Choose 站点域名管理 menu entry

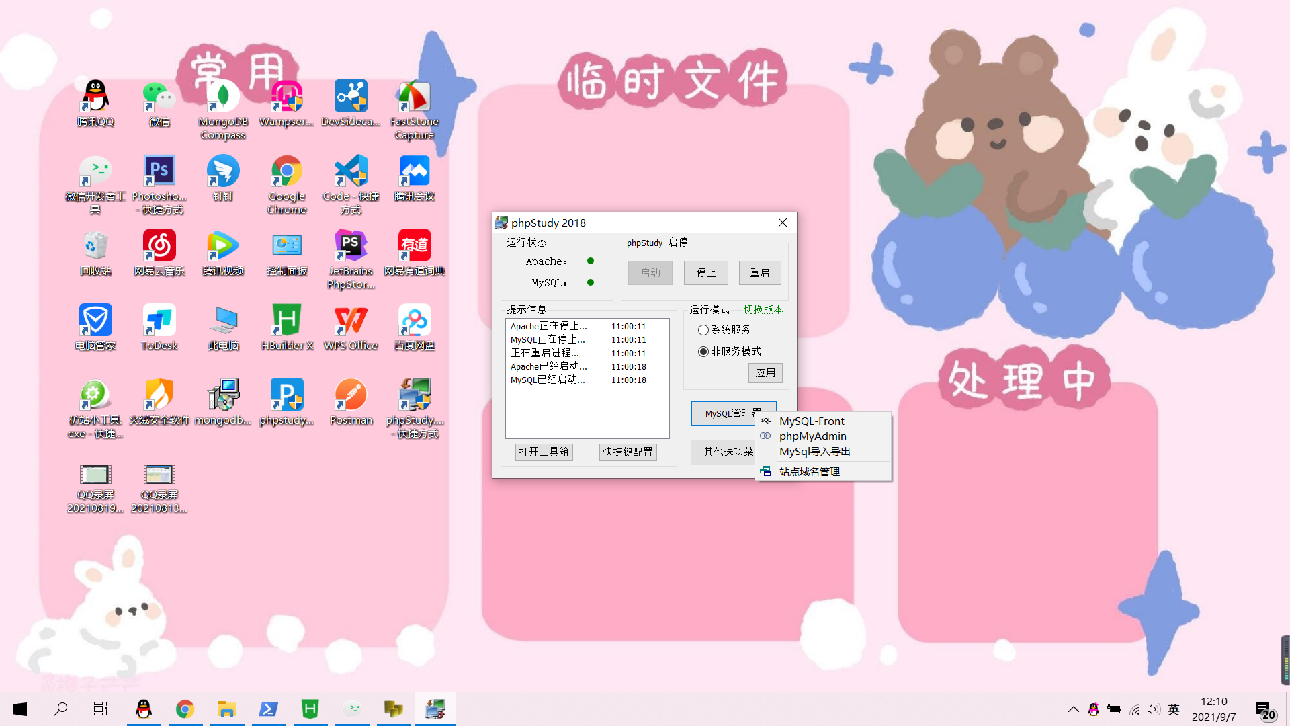click(824, 472)
